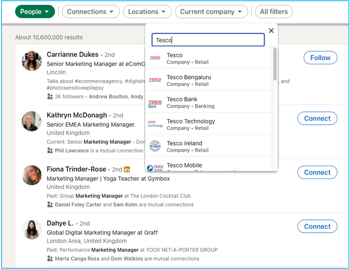
Task: Open All filters panel
Action: pyautogui.click(x=274, y=11)
